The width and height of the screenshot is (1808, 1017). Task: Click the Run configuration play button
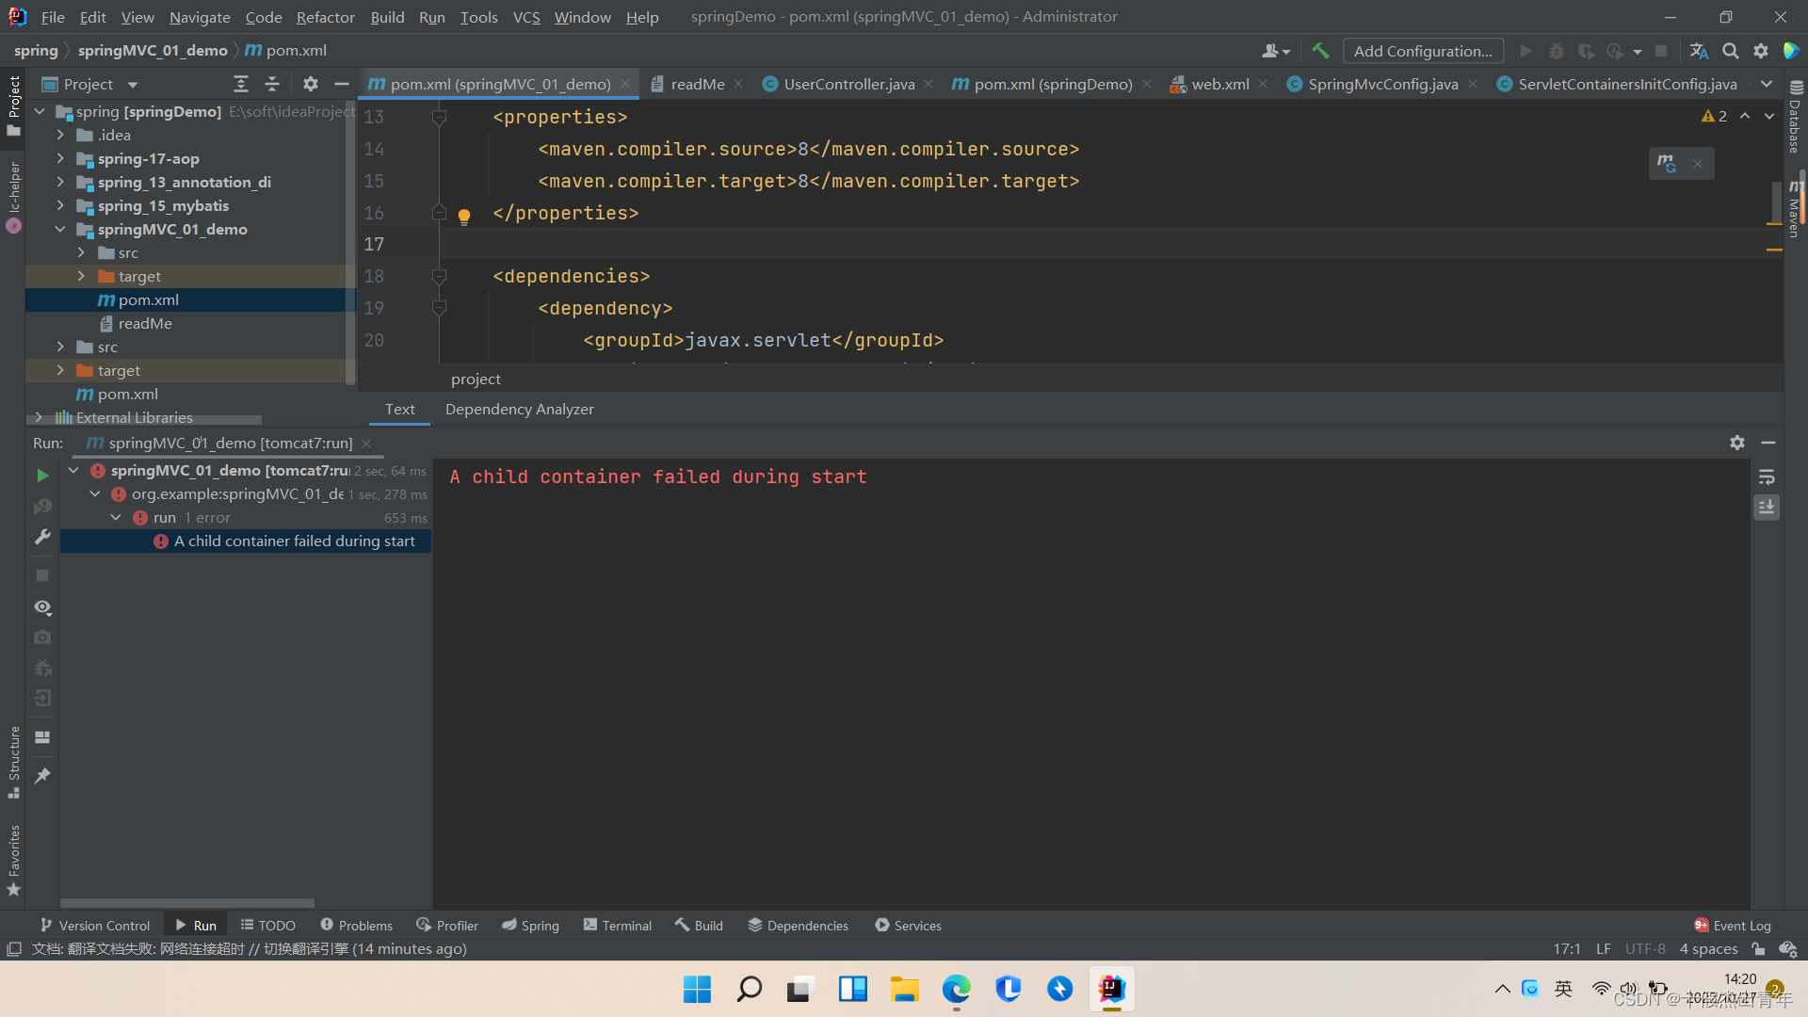pyautogui.click(x=1526, y=51)
